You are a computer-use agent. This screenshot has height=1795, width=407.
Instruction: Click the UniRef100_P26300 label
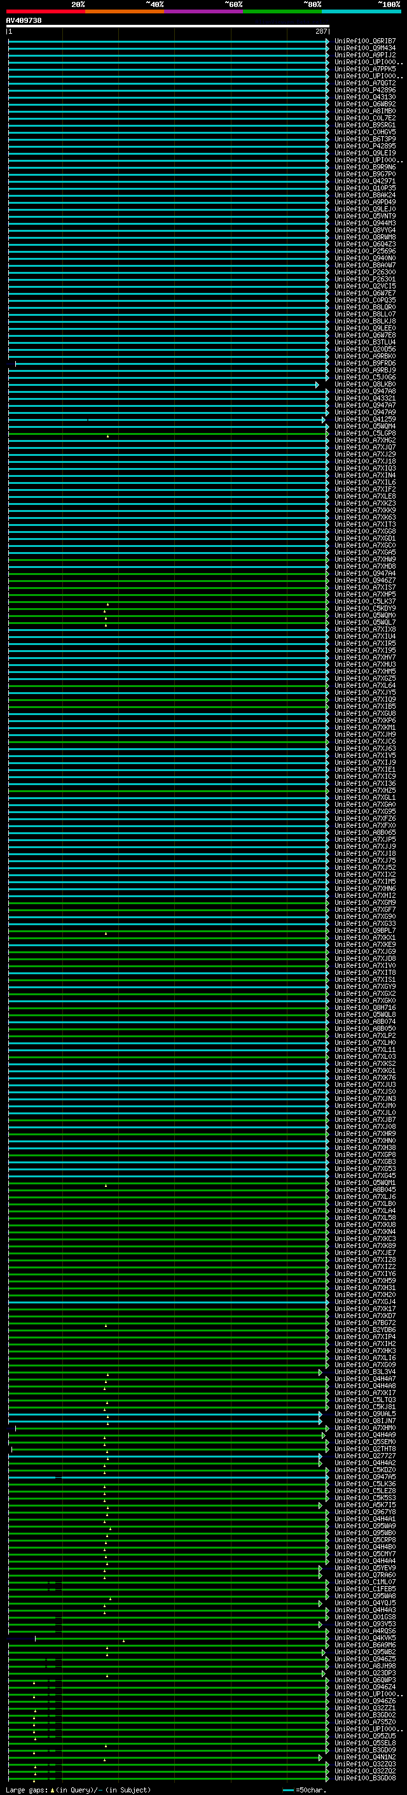tap(365, 272)
